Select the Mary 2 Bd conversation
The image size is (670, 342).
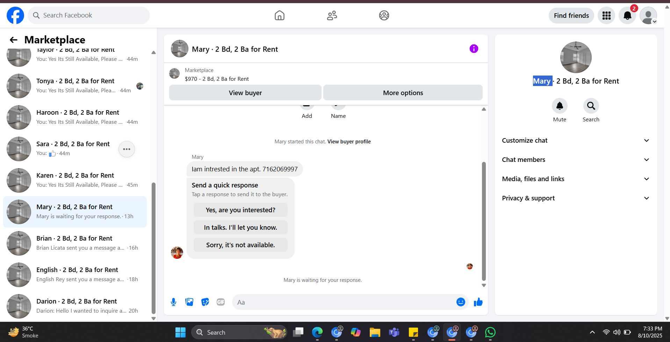[75, 212]
